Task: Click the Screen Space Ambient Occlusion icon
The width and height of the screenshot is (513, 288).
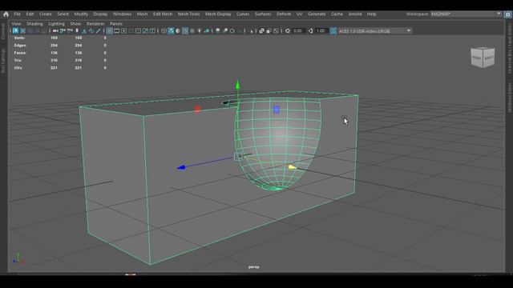Action: coord(217,30)
